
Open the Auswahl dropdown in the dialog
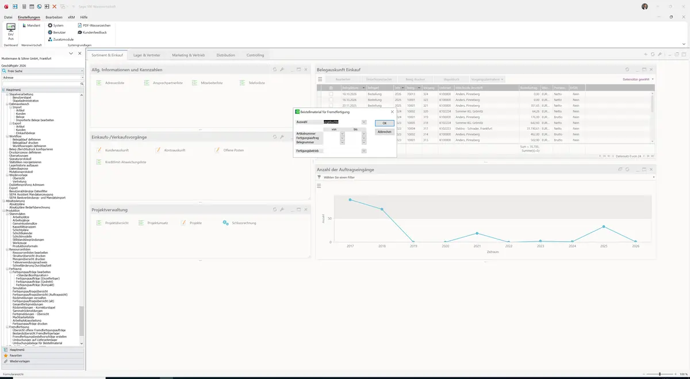pos(364,122)
